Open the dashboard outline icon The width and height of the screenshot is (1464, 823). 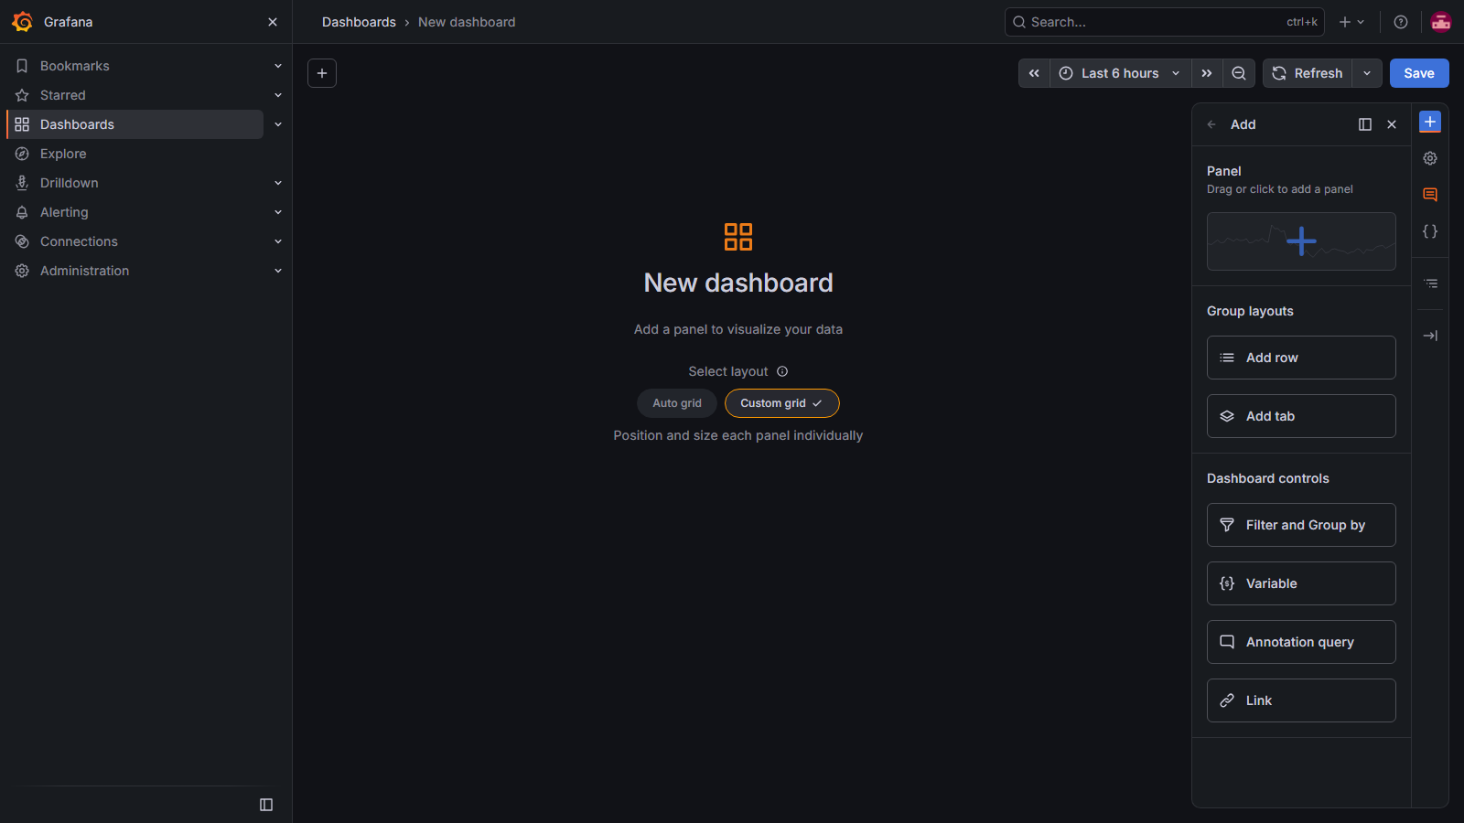click(1431, 283)
